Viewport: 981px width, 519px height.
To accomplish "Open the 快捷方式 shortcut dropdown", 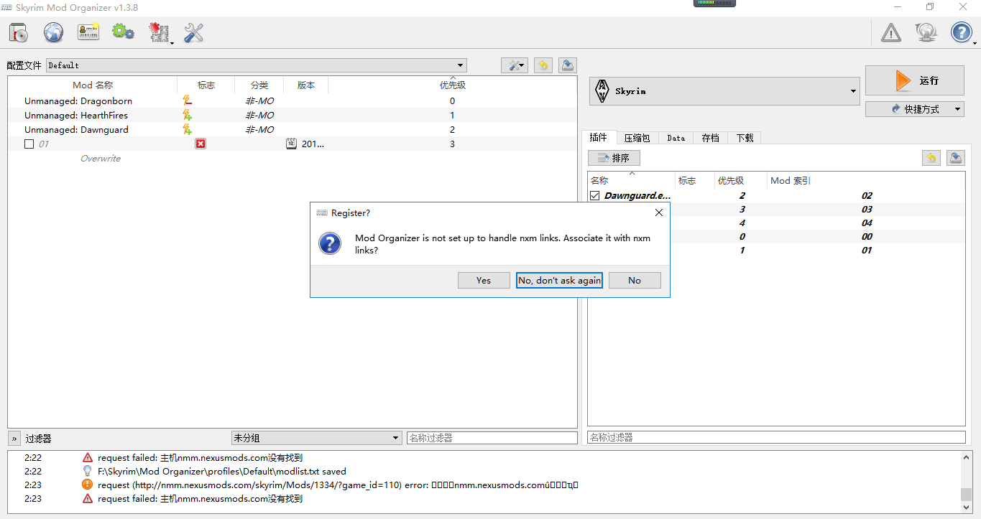I will coord(915,109).
